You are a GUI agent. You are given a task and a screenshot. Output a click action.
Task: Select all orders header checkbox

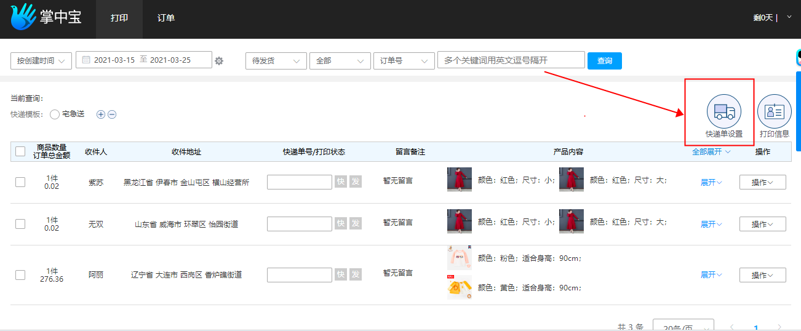(20, 151)
